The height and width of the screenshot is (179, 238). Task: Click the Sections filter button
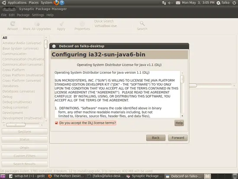point(24,132)
